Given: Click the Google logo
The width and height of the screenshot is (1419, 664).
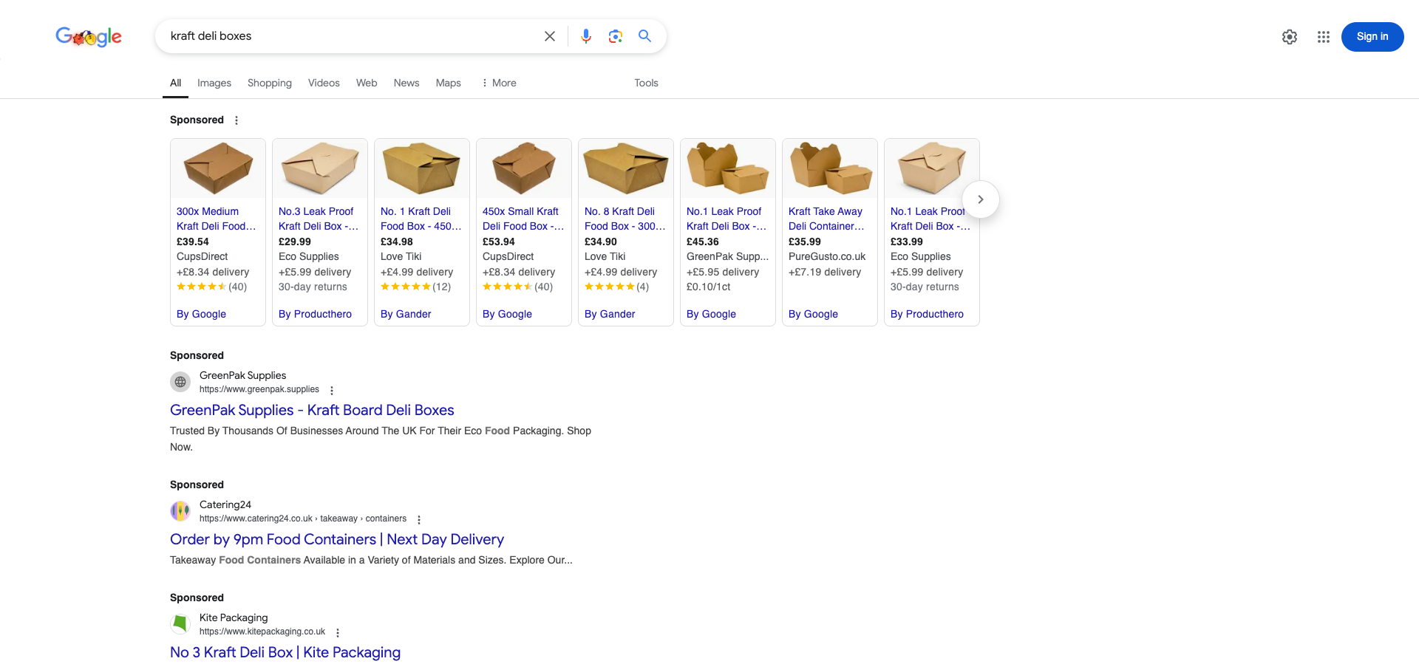Looking at the screenshot, I should pos(89,36).
